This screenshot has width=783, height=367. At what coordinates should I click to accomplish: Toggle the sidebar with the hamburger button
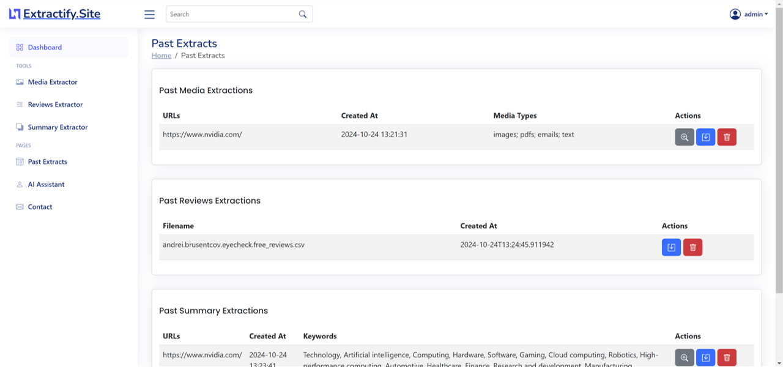coord(149,14)
